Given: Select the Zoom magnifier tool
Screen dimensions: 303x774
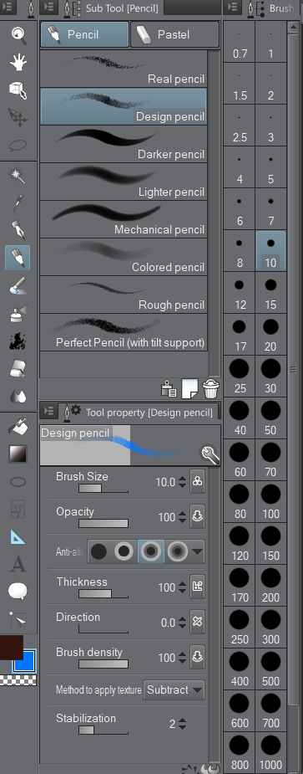Looking at the screenshot, I should pos(18,34).
